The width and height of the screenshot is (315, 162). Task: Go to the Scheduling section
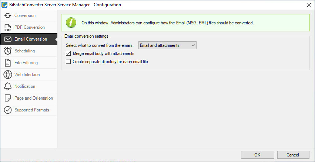click(x=24, y=51)
